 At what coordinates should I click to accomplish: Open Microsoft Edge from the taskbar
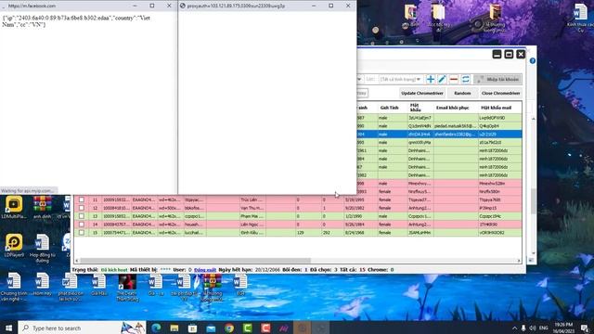pyautogui.click(x=156, y=328)
